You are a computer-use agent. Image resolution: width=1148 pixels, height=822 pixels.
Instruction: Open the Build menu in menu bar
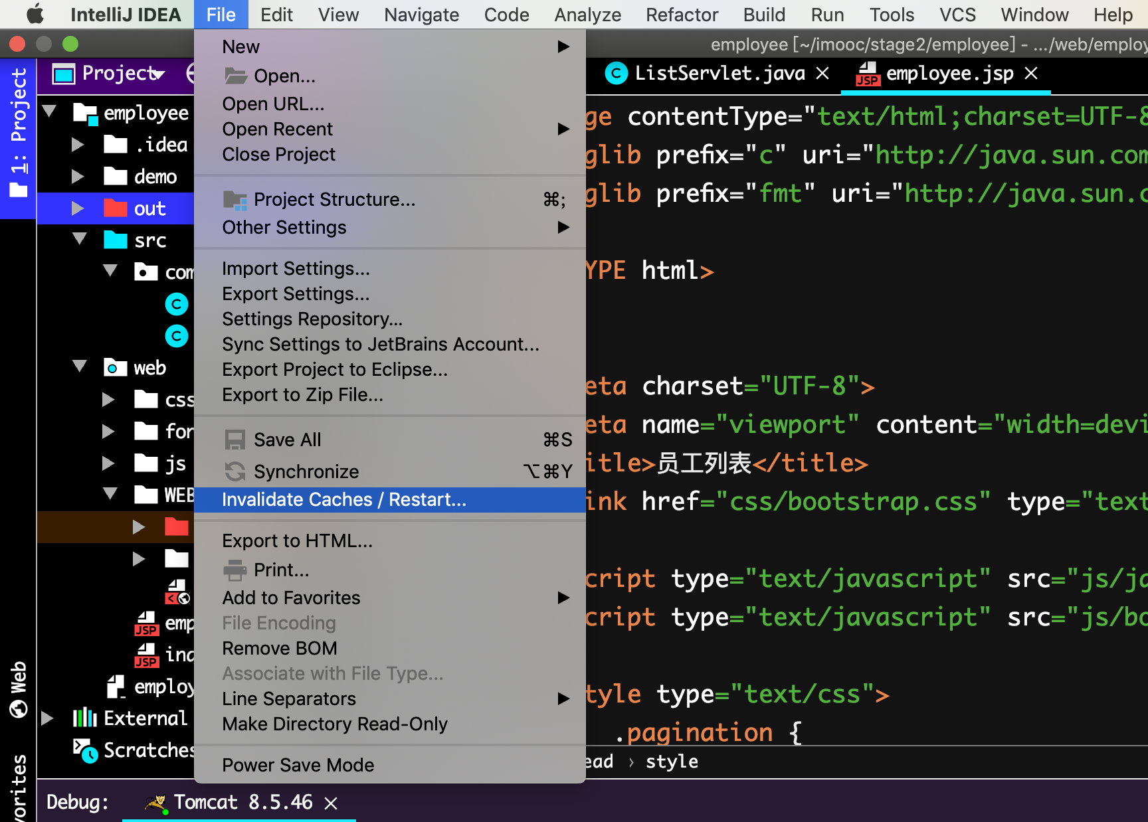(x=764, y=14)
